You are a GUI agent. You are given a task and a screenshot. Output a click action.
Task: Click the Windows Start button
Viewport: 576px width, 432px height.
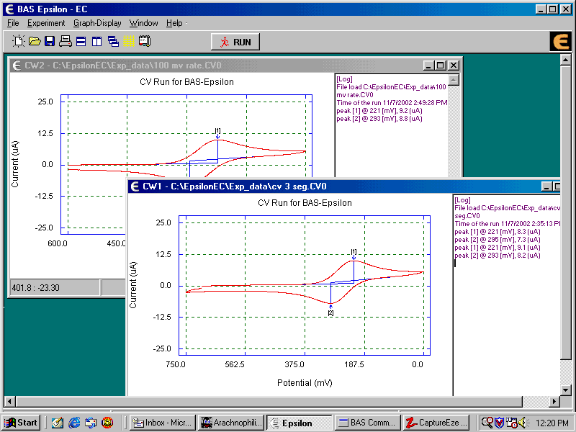pyautogui.click(x=21, y=423)
